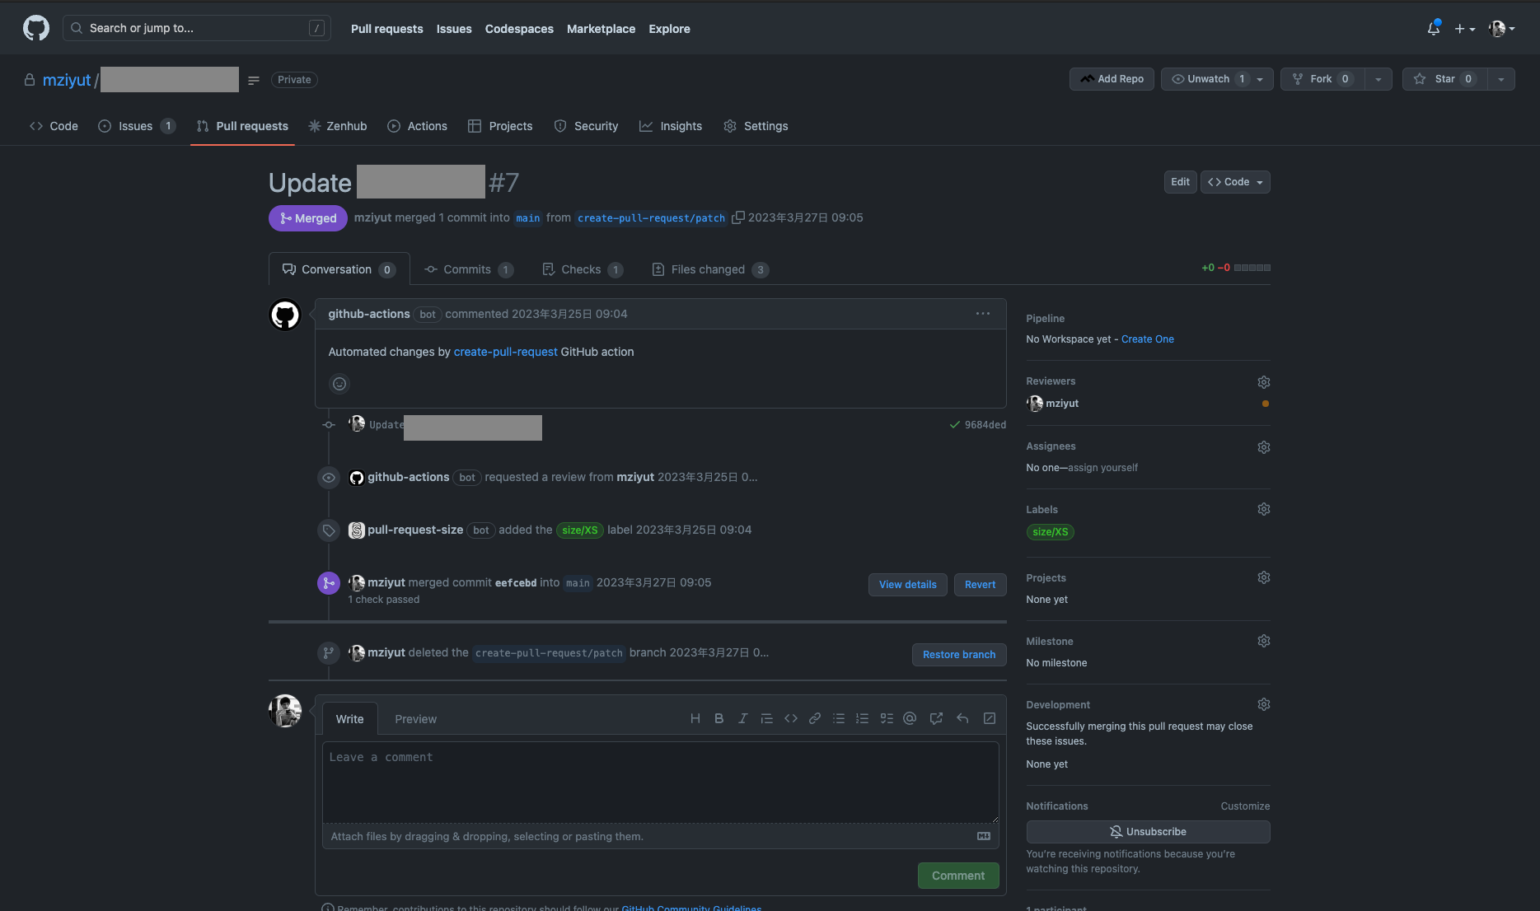Click the size/XS label in the sidebar
This screenshot has width=1540, height=911.
pos(1050,532)
